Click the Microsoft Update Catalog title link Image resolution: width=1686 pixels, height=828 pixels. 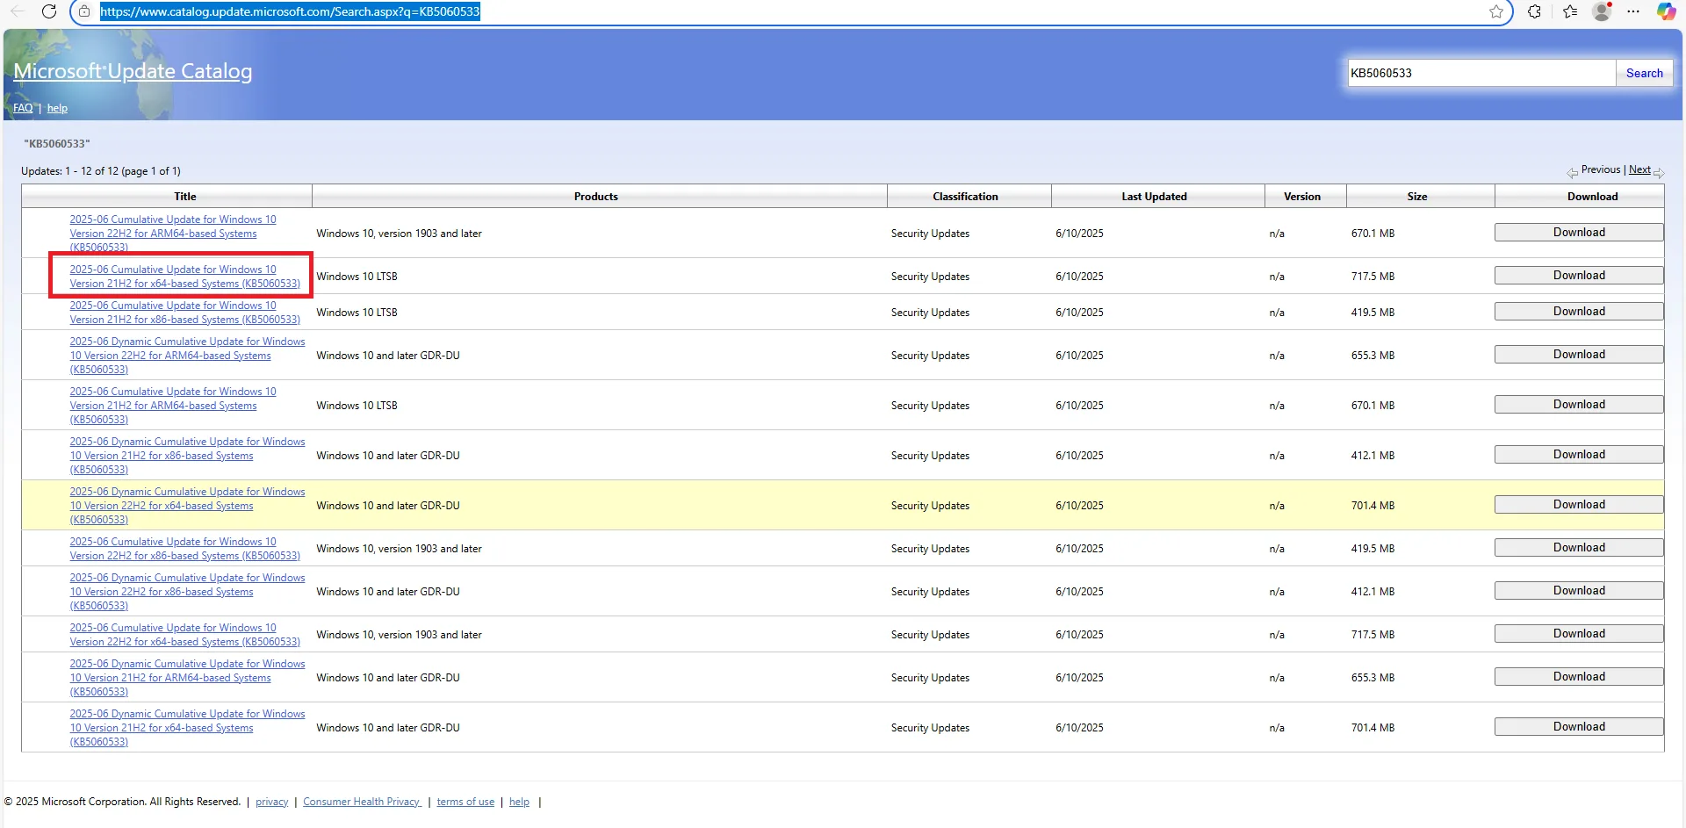click(x=133, y=71)
